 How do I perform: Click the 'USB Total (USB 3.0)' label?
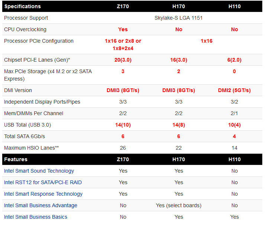click(x=27, y=125)
